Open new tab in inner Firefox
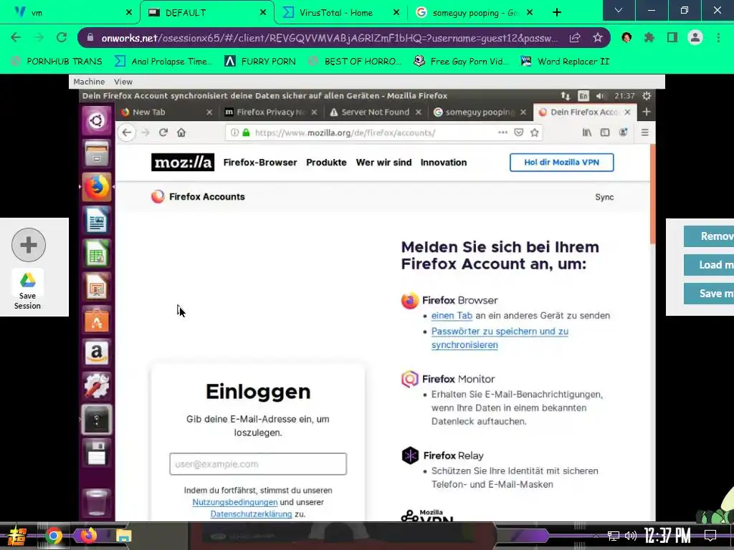 point(647,112)
